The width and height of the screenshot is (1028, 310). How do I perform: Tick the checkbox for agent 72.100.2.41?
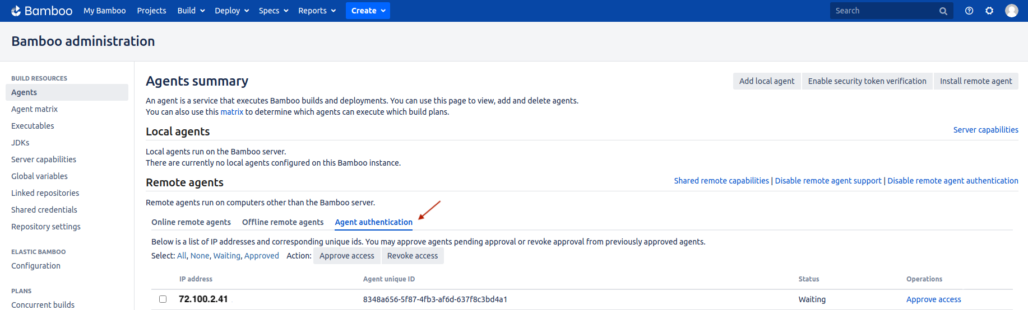point(163,299)
